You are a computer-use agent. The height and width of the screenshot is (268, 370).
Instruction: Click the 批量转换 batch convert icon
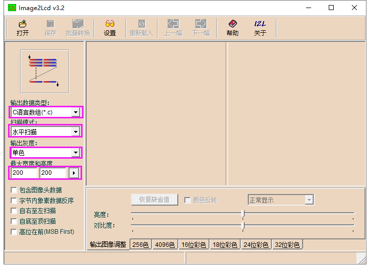coord(78,28)
